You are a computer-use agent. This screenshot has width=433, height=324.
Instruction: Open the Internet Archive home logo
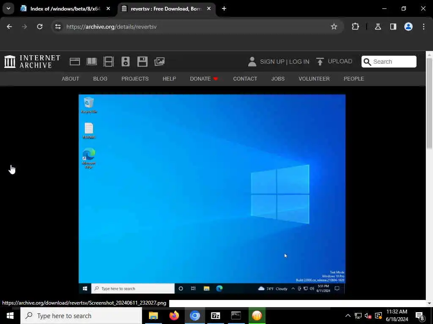click(x=32, y=62)
